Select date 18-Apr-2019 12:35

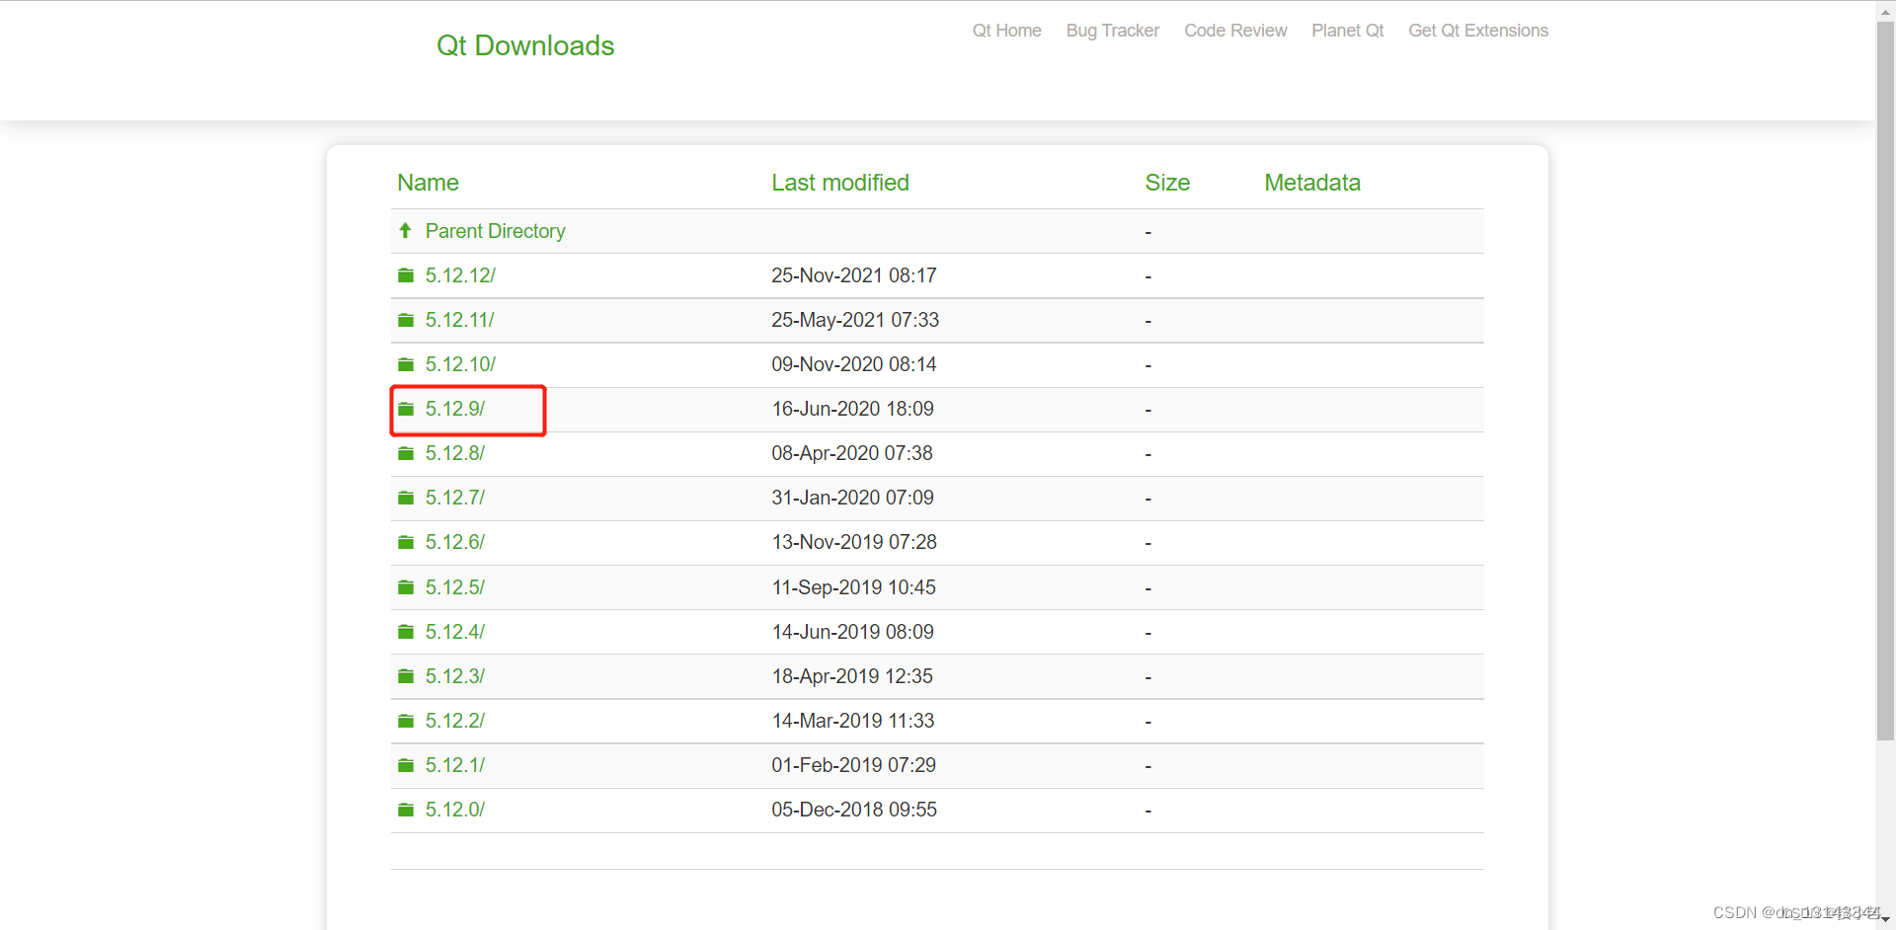click(852, 676)
